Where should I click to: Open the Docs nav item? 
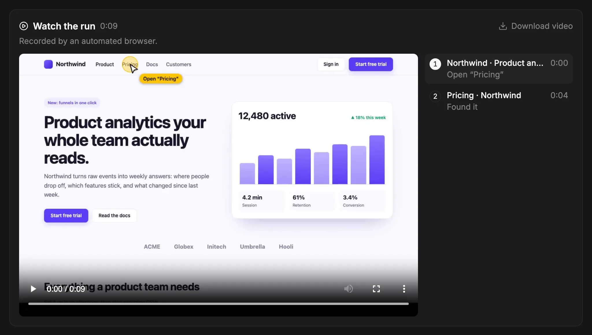tap(152, 64)
